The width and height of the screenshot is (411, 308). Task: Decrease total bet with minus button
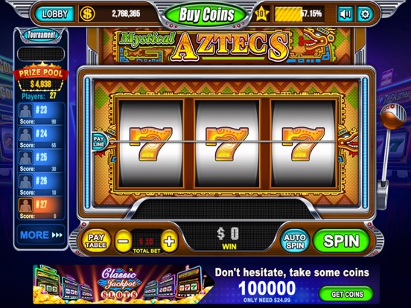tap(123, 241)
